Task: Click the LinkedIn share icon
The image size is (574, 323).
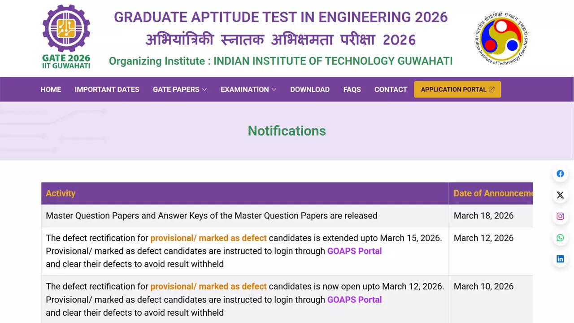Action: tap(560, 258)
